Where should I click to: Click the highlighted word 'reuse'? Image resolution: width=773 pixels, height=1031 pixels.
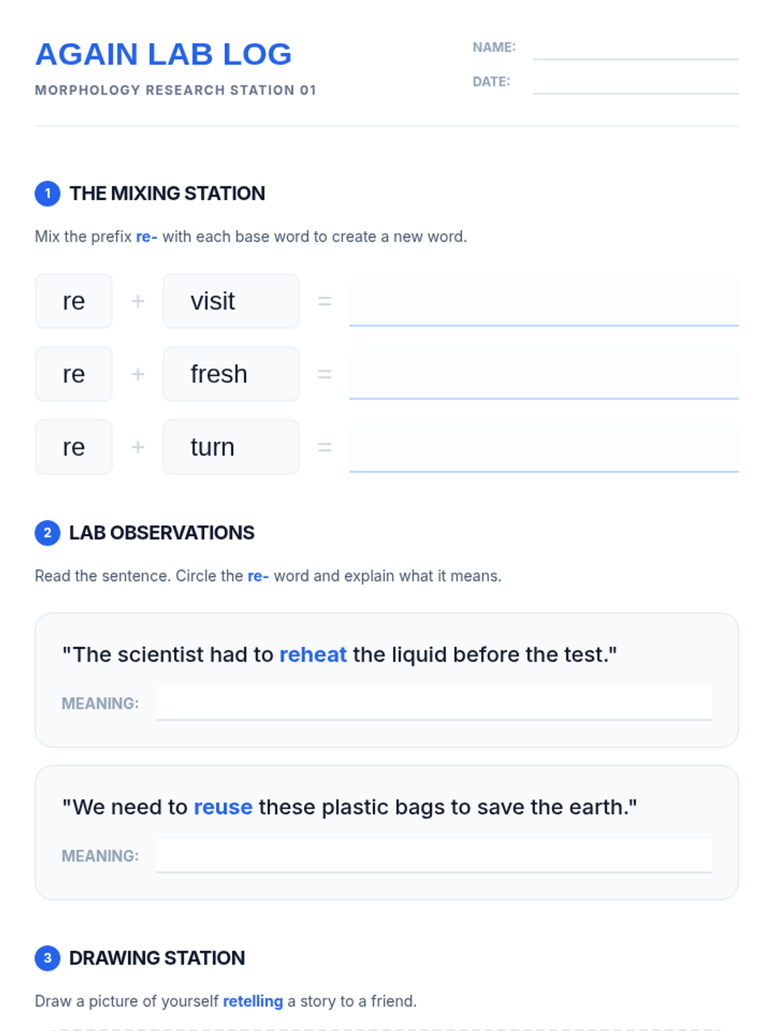click(x=223, y=807)
